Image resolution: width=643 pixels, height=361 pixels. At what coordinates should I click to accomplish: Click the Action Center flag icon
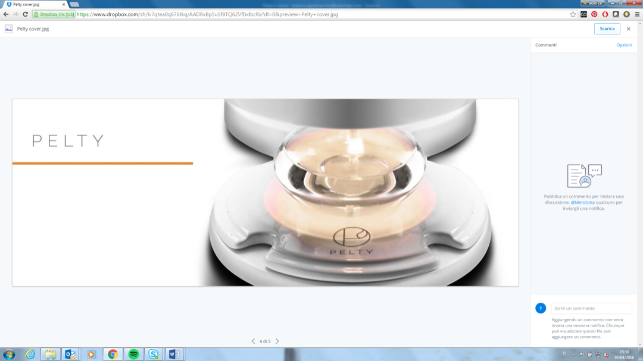[x=582, y=354]
